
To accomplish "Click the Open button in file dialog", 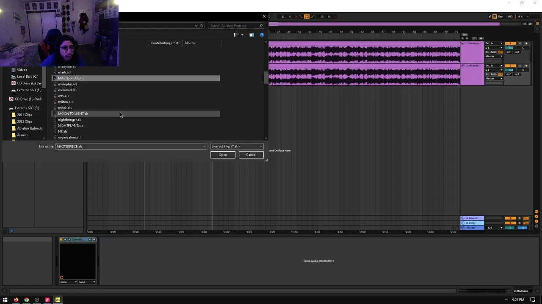I will [223, 155].
